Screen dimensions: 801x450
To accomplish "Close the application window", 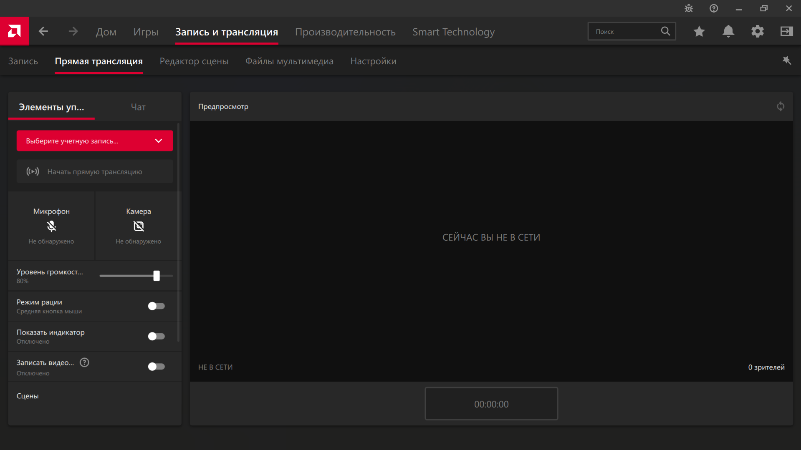I will [789, 8].
